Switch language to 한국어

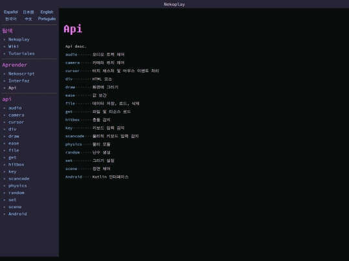pyautogui.click(x=11, y=19)
